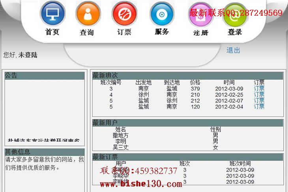The image size is (288, 192).
Task: Click the 性别 column header
Action: pos(215,129)
